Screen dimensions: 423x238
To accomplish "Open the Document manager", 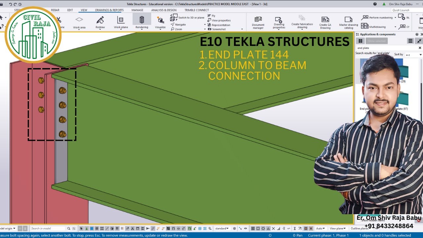I will click(258, 22).
